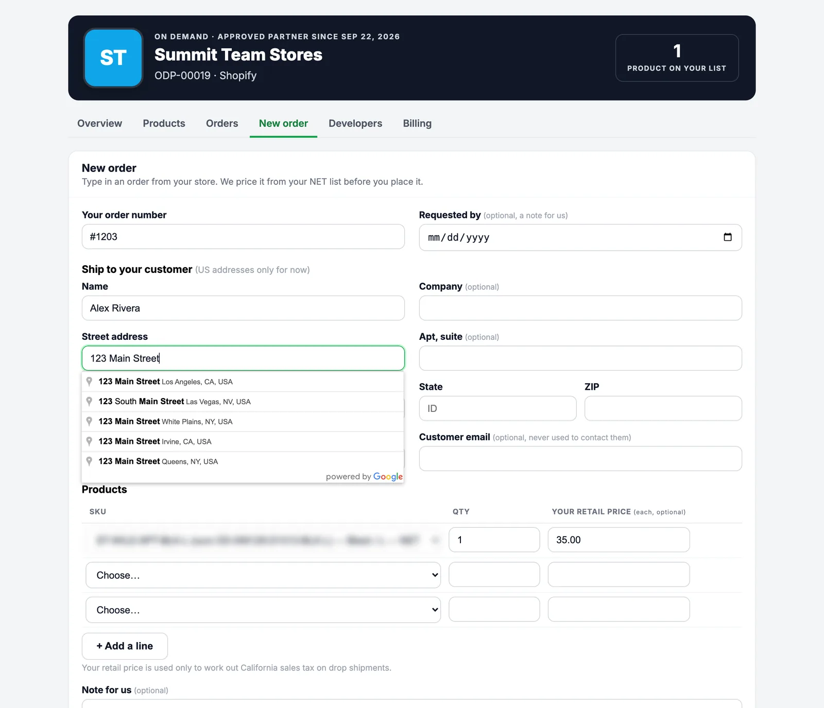Click the Customer email field
824x708 pixels.
tap(580, 458)
